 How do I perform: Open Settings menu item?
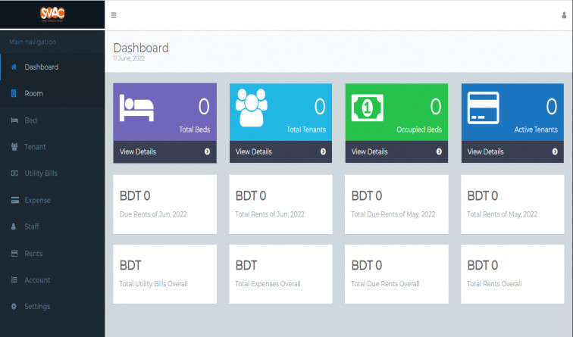click(52, 307)
